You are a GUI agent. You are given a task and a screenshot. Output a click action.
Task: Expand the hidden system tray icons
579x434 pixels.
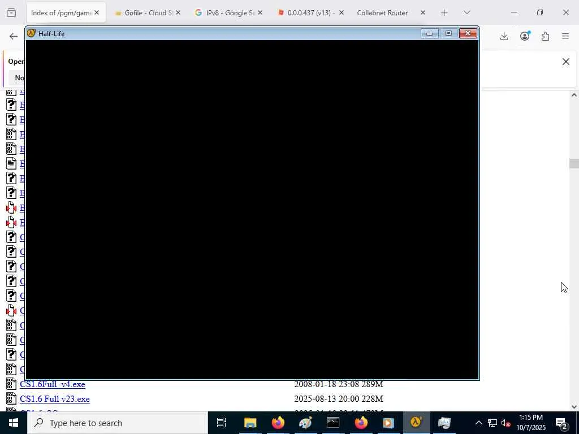point(478,423)
